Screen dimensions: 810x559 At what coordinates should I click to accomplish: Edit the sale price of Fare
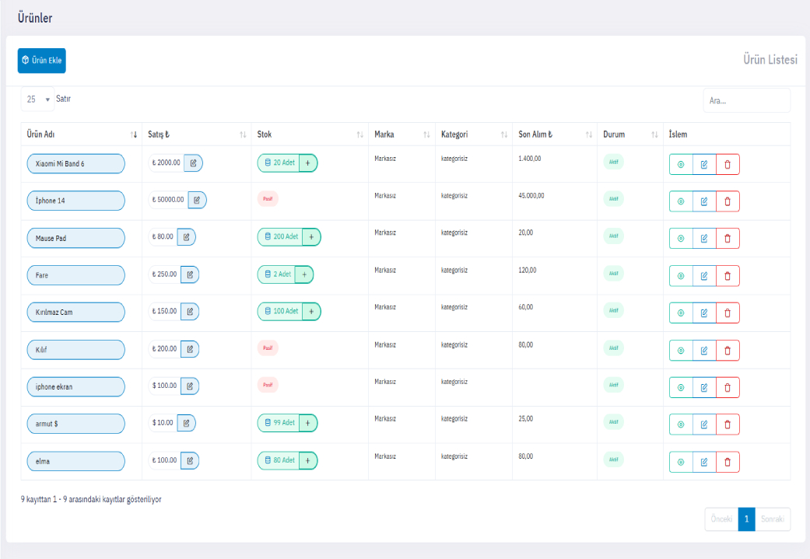point(190,274)
